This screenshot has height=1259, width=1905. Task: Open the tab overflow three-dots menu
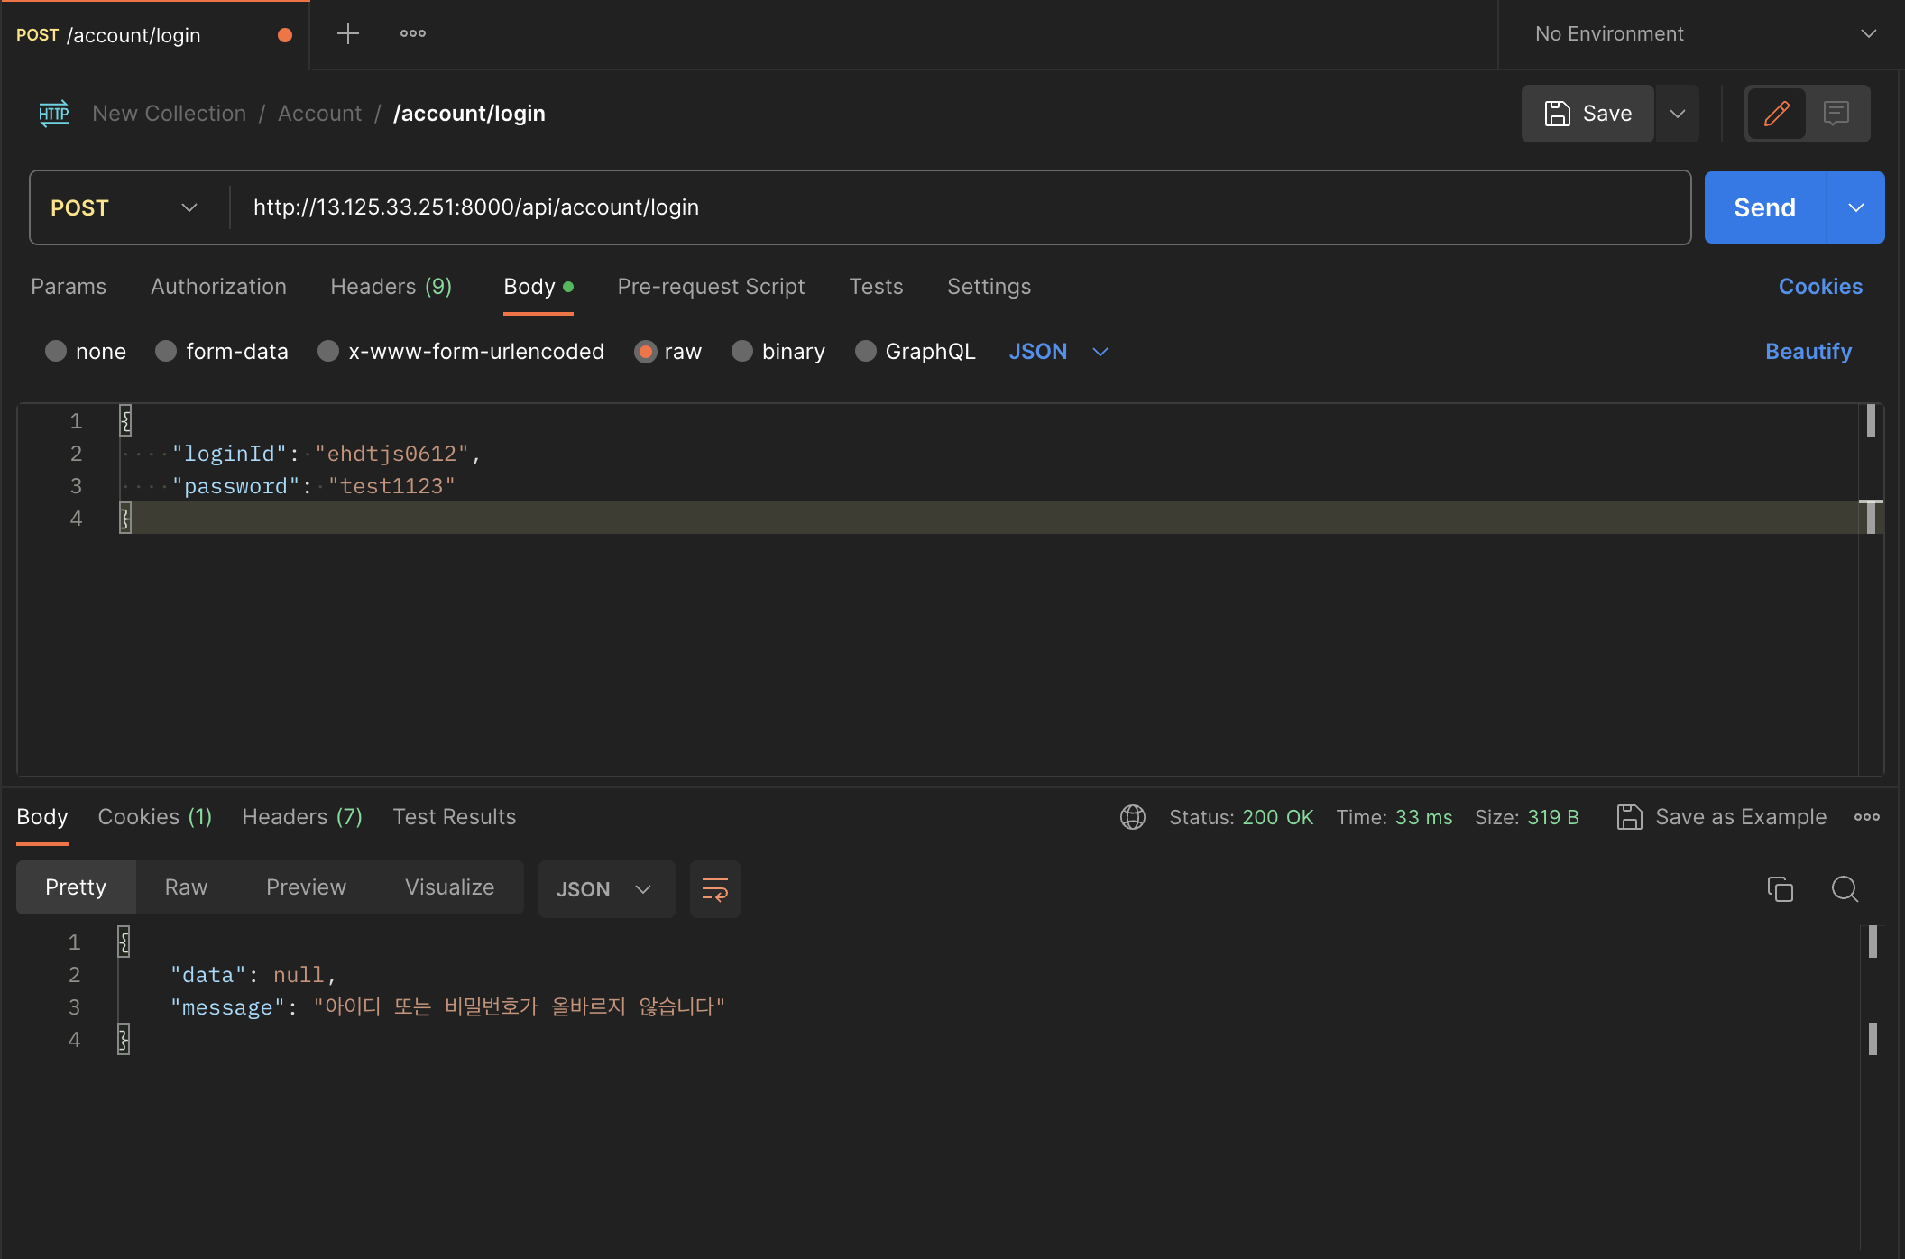(x=413, y=34)
